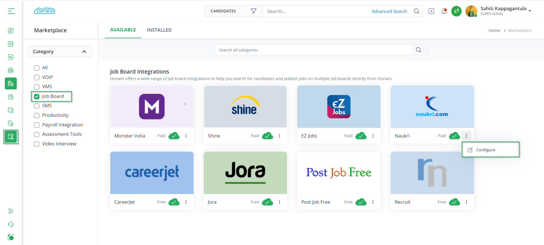
Task: Open Shine three-dot menu
Action: 279,136
